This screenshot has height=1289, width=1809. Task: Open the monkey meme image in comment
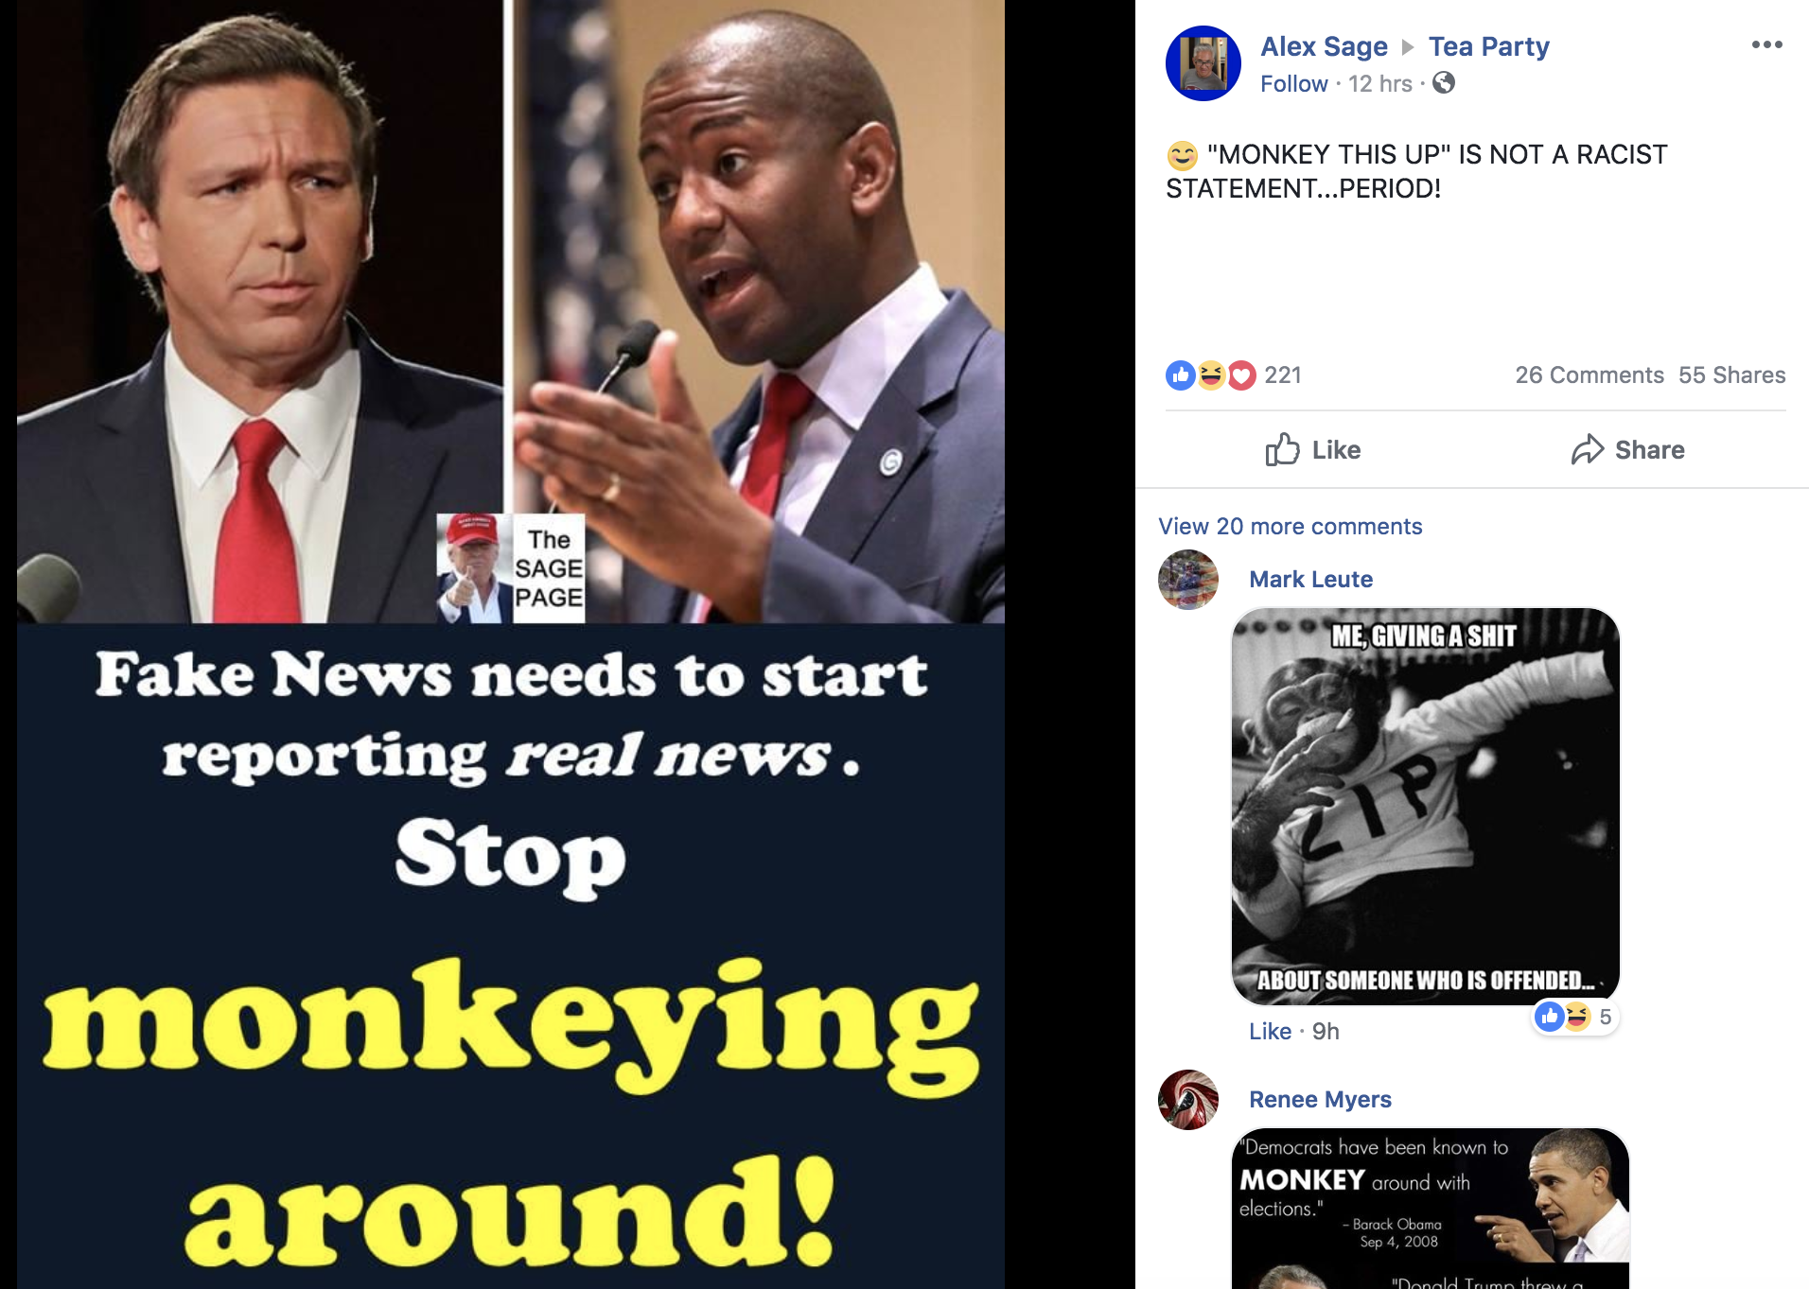click(x=1426, y=807)
